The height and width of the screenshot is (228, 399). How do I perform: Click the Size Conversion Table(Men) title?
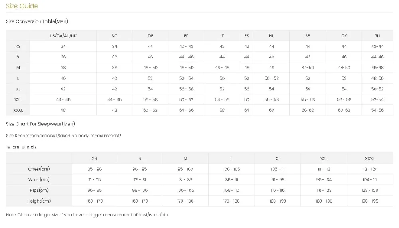37,21
